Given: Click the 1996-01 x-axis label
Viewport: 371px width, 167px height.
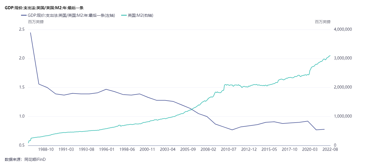Looking at the screenshot, I should click(107, 149).
